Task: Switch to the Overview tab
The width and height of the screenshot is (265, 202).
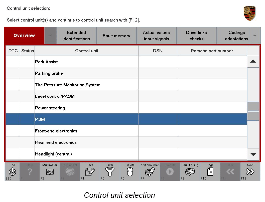Action: [x=24, y=35]
